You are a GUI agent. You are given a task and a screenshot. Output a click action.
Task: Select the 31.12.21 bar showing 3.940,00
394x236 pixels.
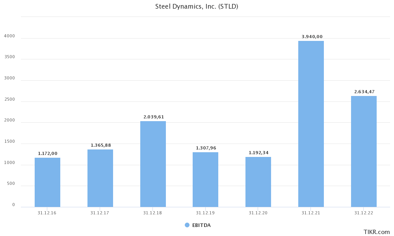click(x=311, y=122)
